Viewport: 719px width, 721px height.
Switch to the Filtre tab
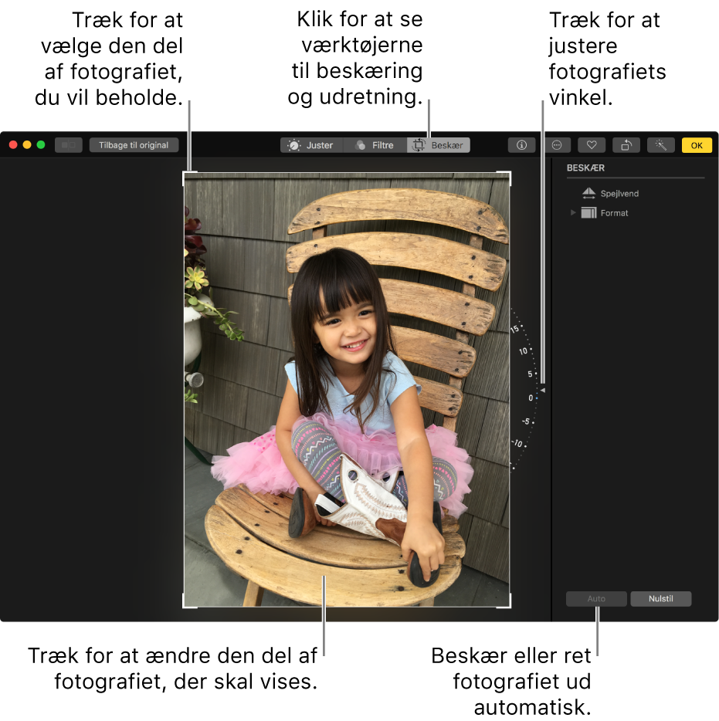coord(375,145)
